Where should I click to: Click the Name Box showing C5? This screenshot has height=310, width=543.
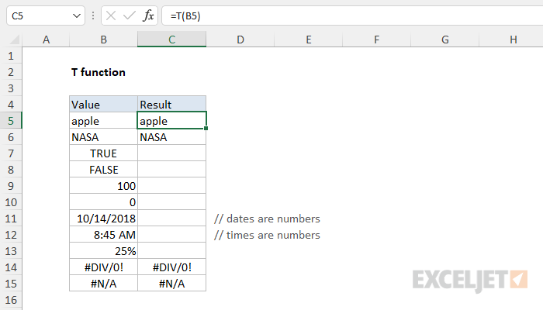[45, 16]
